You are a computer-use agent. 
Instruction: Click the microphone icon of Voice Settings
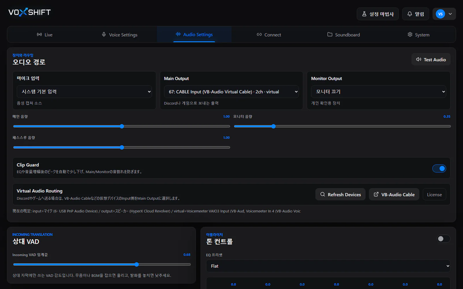[104, 34]
